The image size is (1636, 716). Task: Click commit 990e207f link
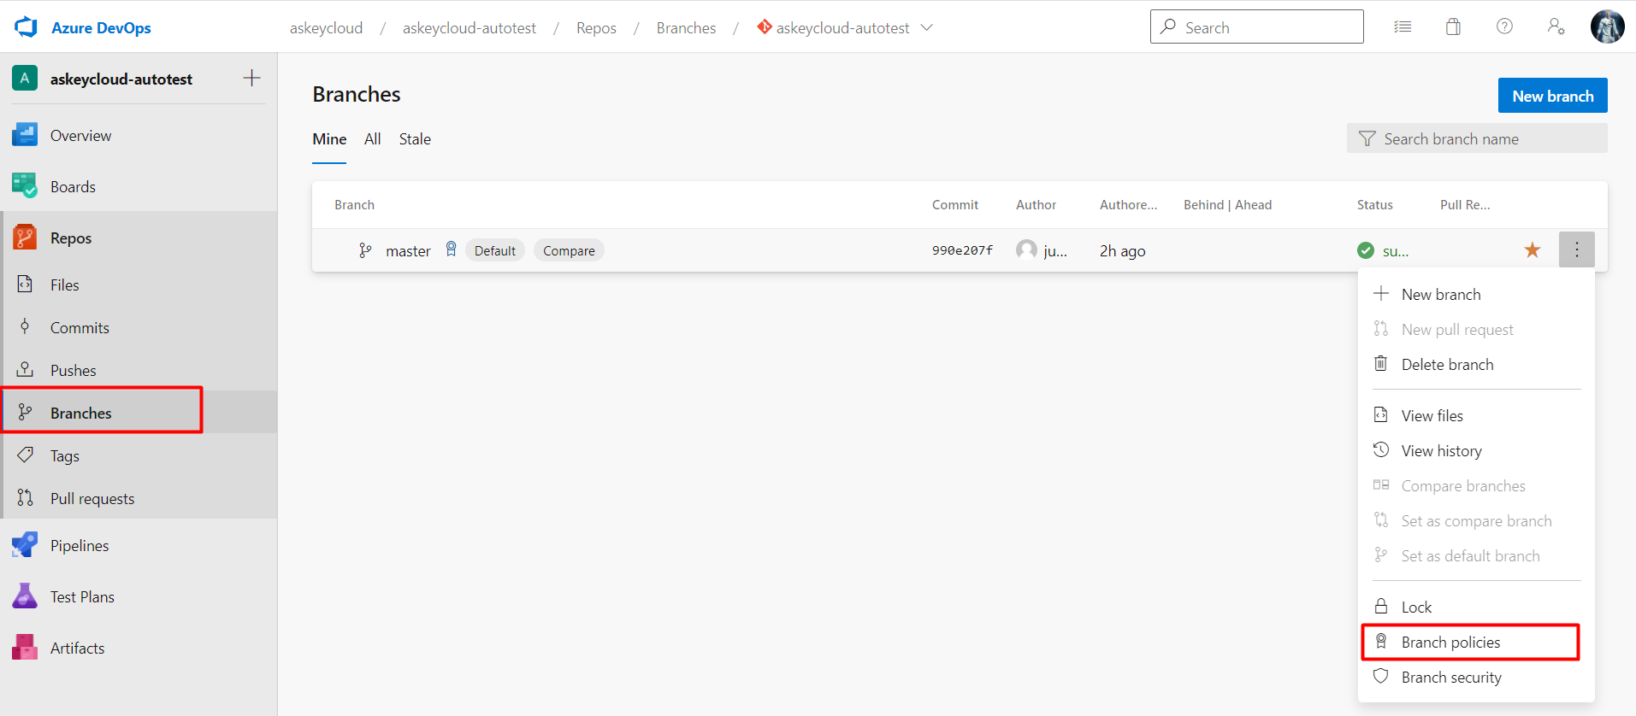pos(962,250)
